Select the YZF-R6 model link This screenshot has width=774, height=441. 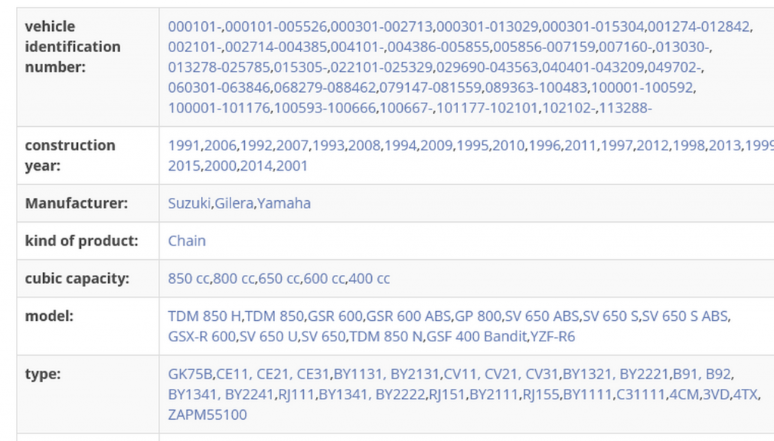click(553, 337)
